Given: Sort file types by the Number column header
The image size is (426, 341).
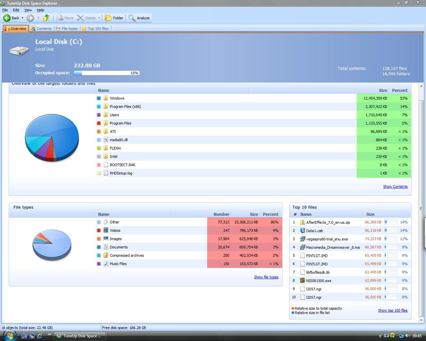Looking at the screenshot, I should pos(221,214).
